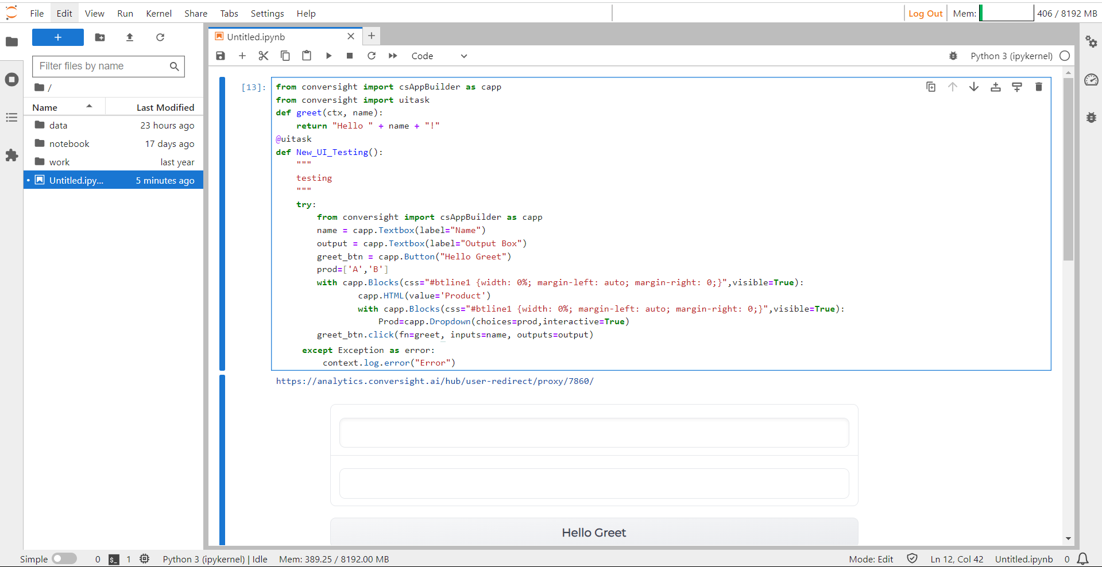This screenshot has height=567, width=1102.
Task: Sort files by Name column header
Action: 63,107
